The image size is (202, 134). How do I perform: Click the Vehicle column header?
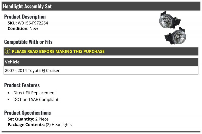pos(12,62)
